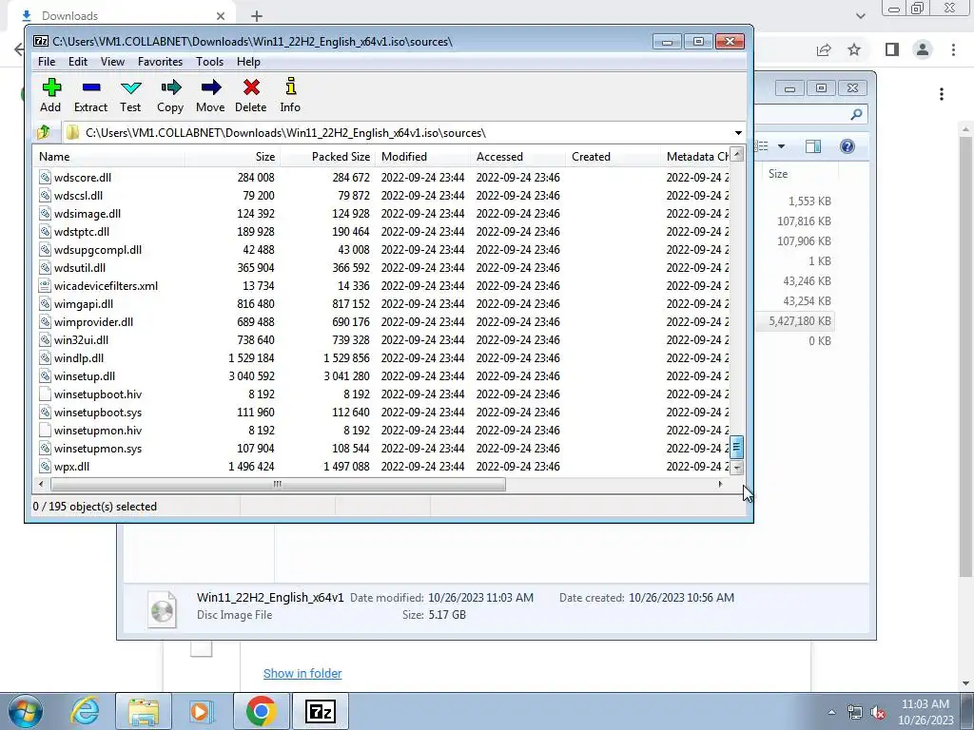974x730 pixels.
Task: Click the Info toolbar icon
Action: (x=290, y=95)
